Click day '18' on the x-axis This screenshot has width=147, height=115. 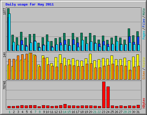pyautogui.click(x=82, y=112)
